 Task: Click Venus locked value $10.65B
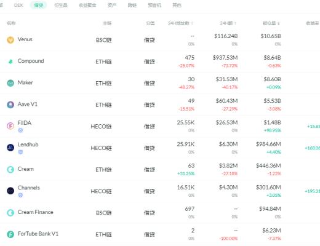(x=271, y=36)
